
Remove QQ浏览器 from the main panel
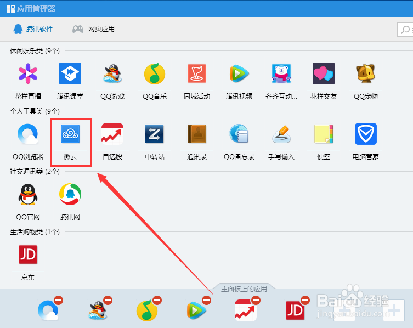pyautogui.click(x=59, y=301)
